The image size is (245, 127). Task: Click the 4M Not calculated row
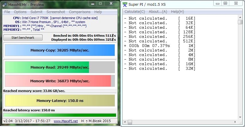159,55
